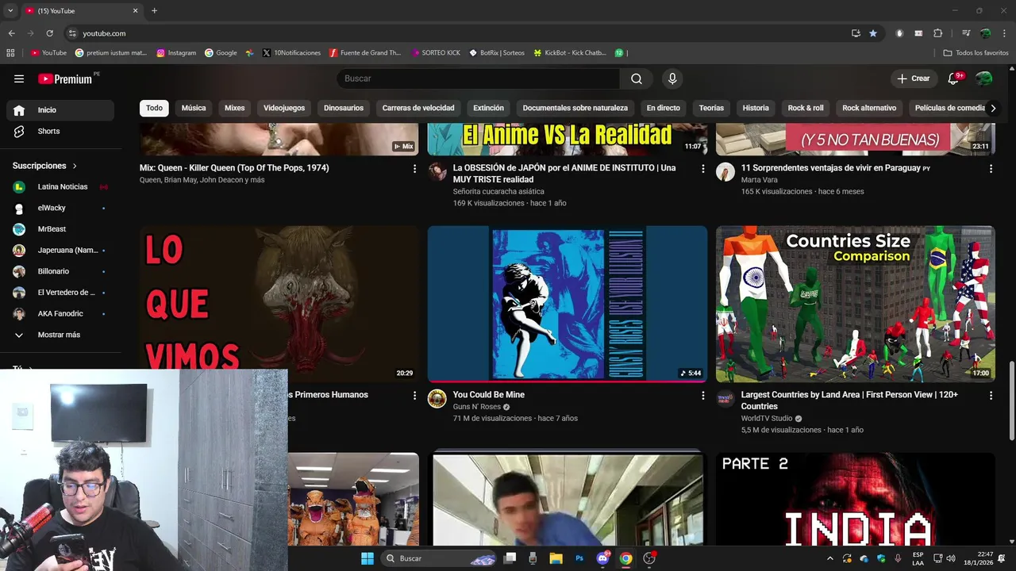The height and width of the screenshot is (571, 1016).
Task: Open options for You Could Be Mine
Action: [702, 395]
